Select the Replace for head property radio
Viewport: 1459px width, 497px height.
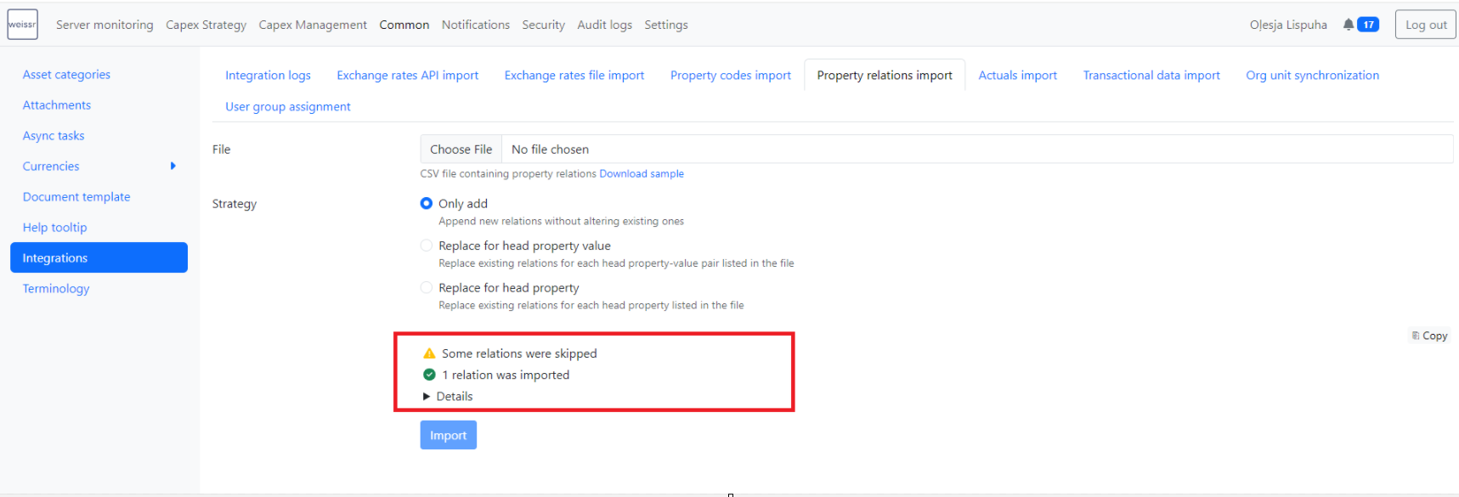coord(427,288)
